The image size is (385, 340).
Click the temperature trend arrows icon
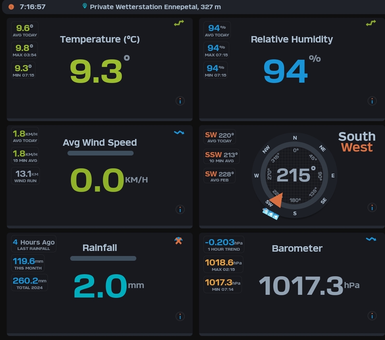179,23
